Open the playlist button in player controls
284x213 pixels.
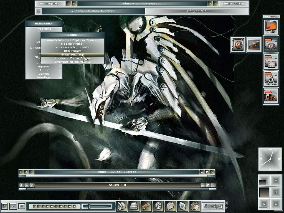click(61, 206)
